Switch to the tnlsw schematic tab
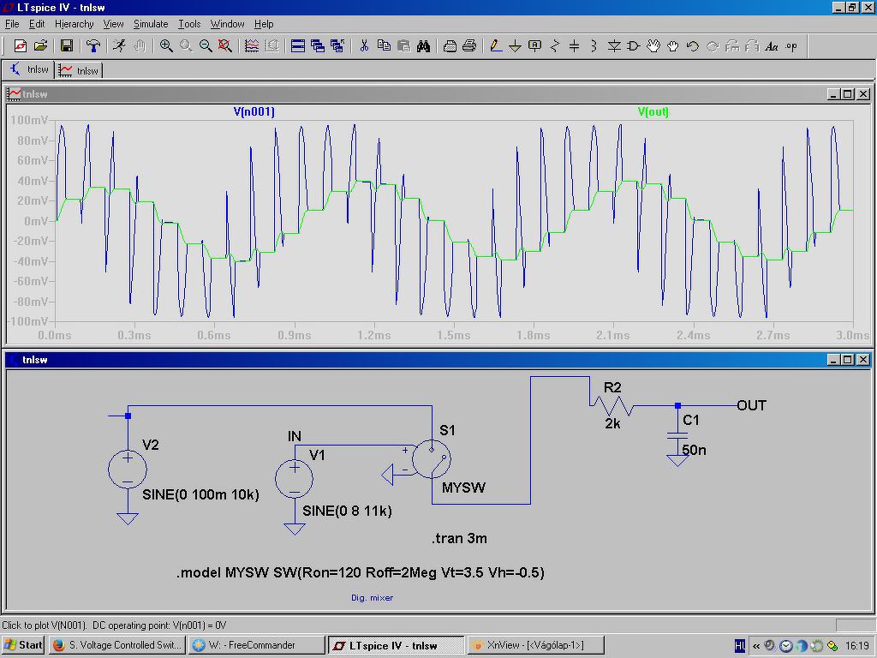The width and height of the screenshot is (877, 658). [x=29, y=70]
